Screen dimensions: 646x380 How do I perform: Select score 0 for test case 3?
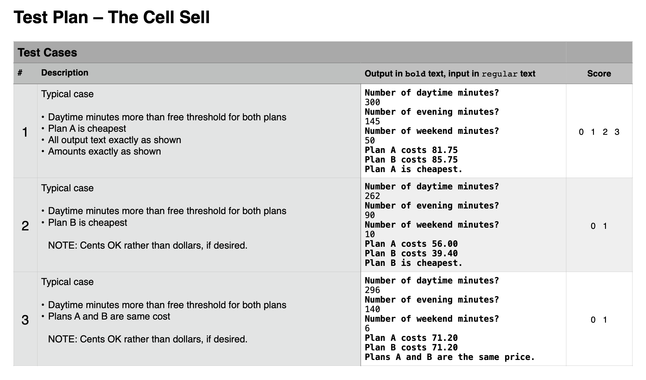click(x=593, y=320)
